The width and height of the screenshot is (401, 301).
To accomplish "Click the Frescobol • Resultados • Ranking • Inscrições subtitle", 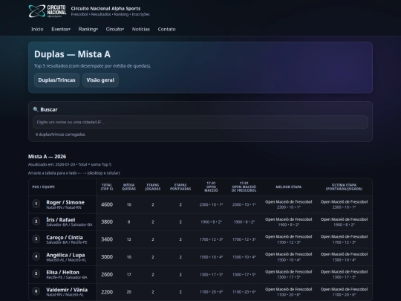I will click(110, 14).
